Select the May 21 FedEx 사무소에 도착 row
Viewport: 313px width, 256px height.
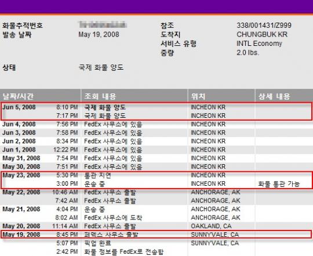(156, 218)
